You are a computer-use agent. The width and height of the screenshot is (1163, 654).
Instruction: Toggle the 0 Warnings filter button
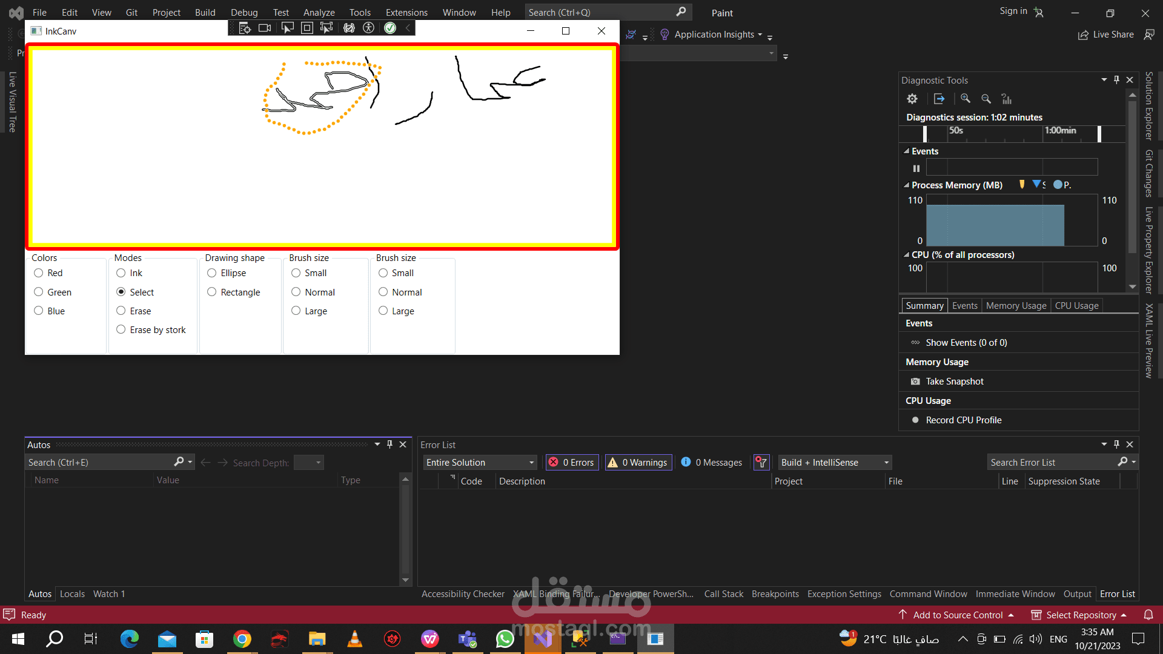(x=638, y=463)
